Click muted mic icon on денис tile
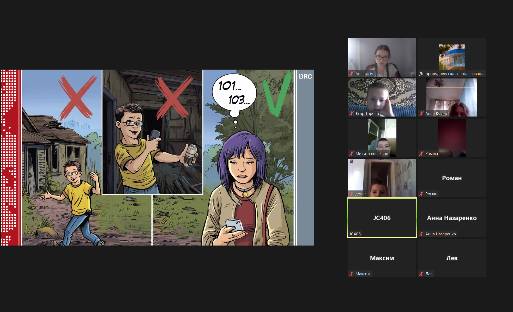This screenshot has width=513, height=312. click(x=352, y=194)
